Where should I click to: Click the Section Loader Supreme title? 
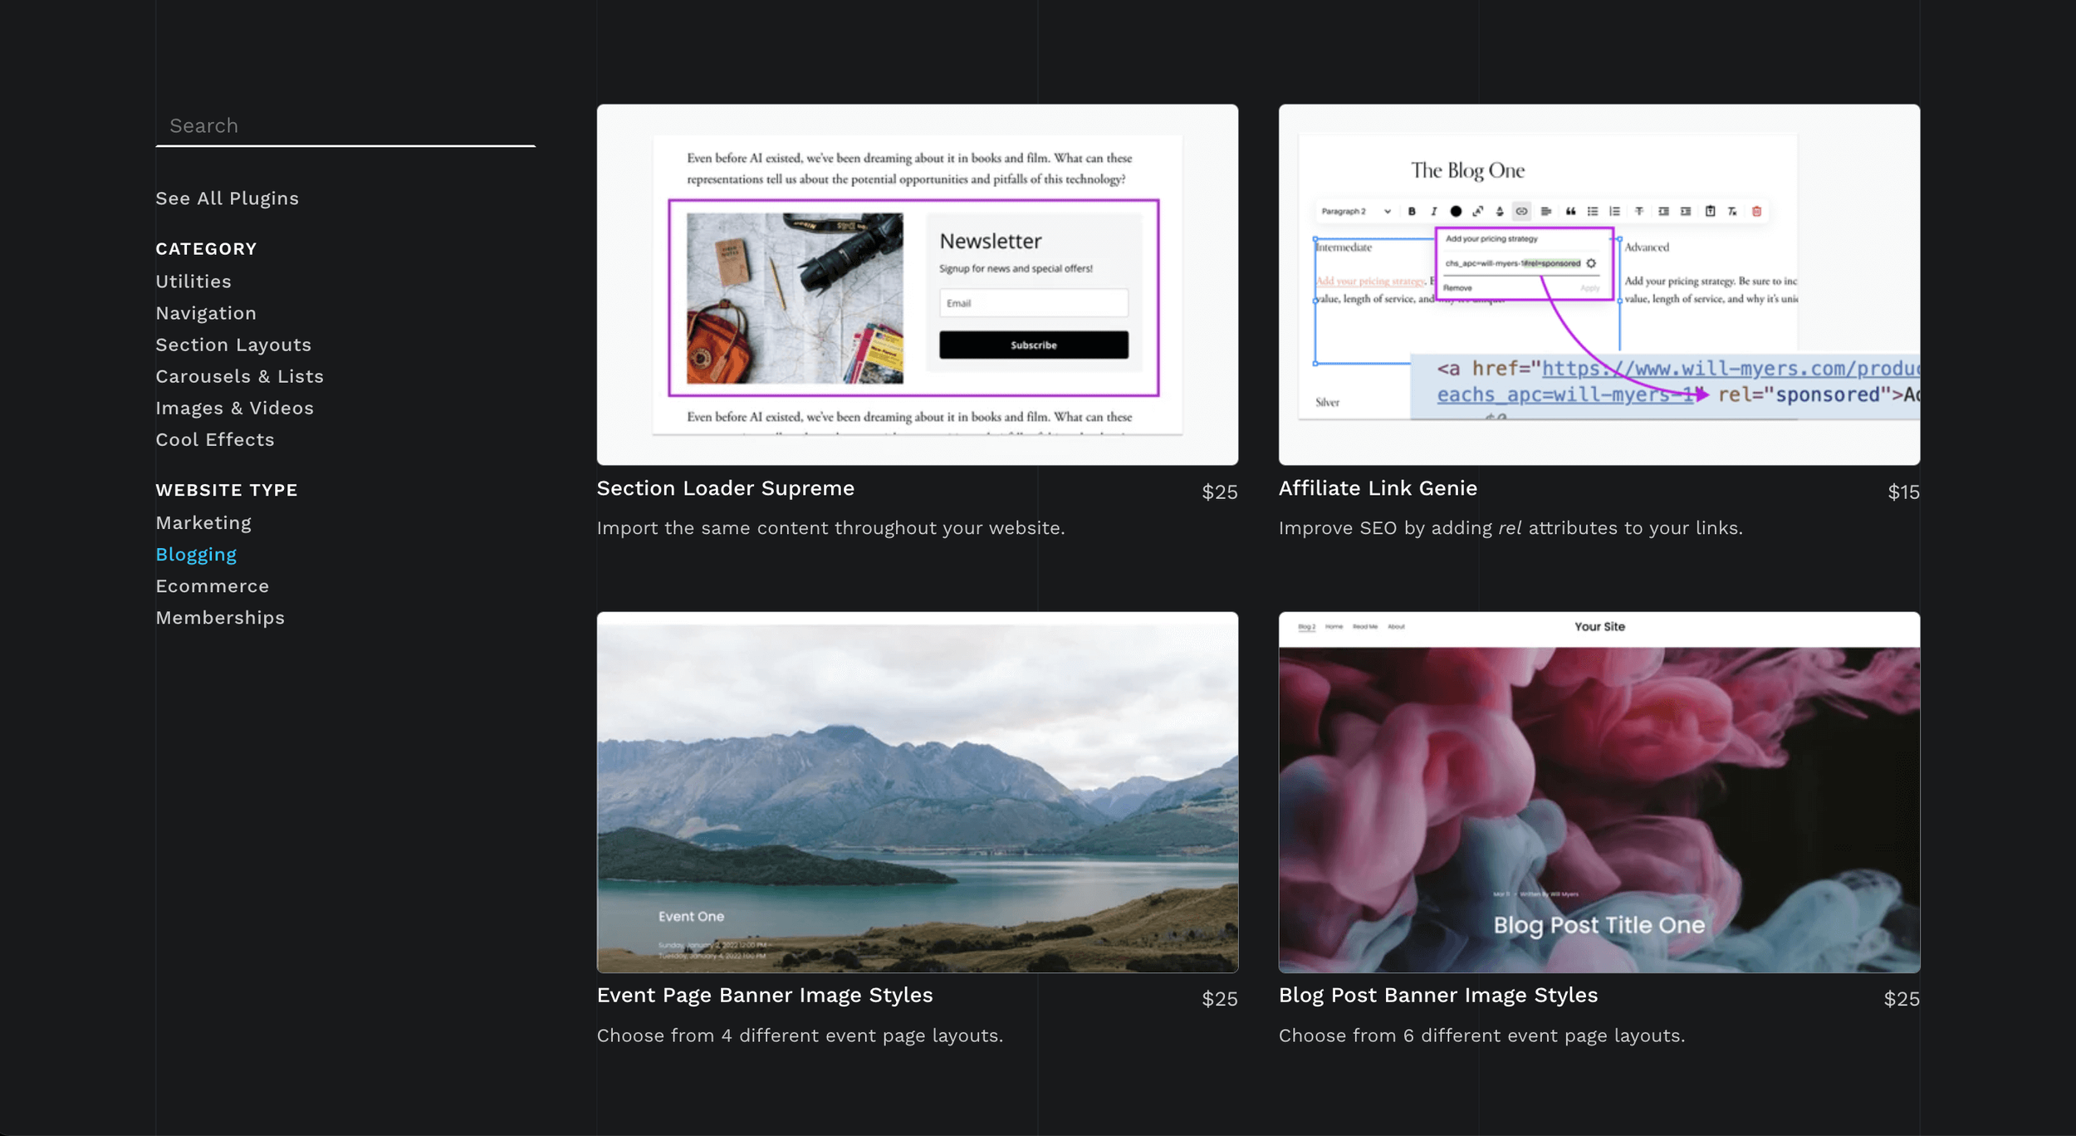[x=725, y=488]
